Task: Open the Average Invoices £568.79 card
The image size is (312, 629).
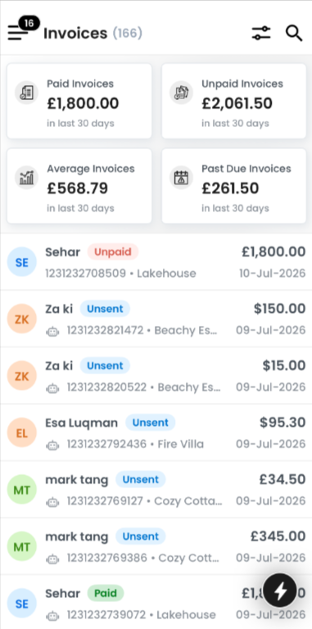Action: tap(79, 186)
